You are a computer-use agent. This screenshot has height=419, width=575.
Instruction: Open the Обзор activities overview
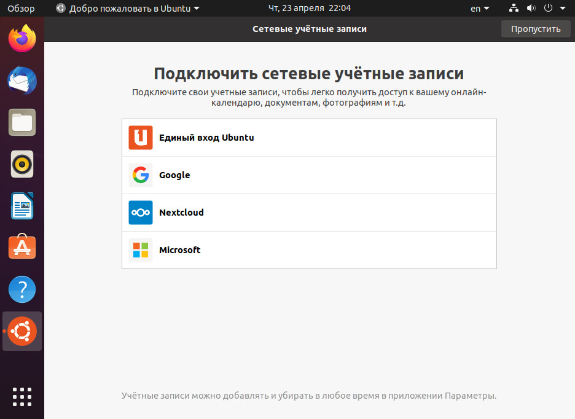(x=21, y=9)
